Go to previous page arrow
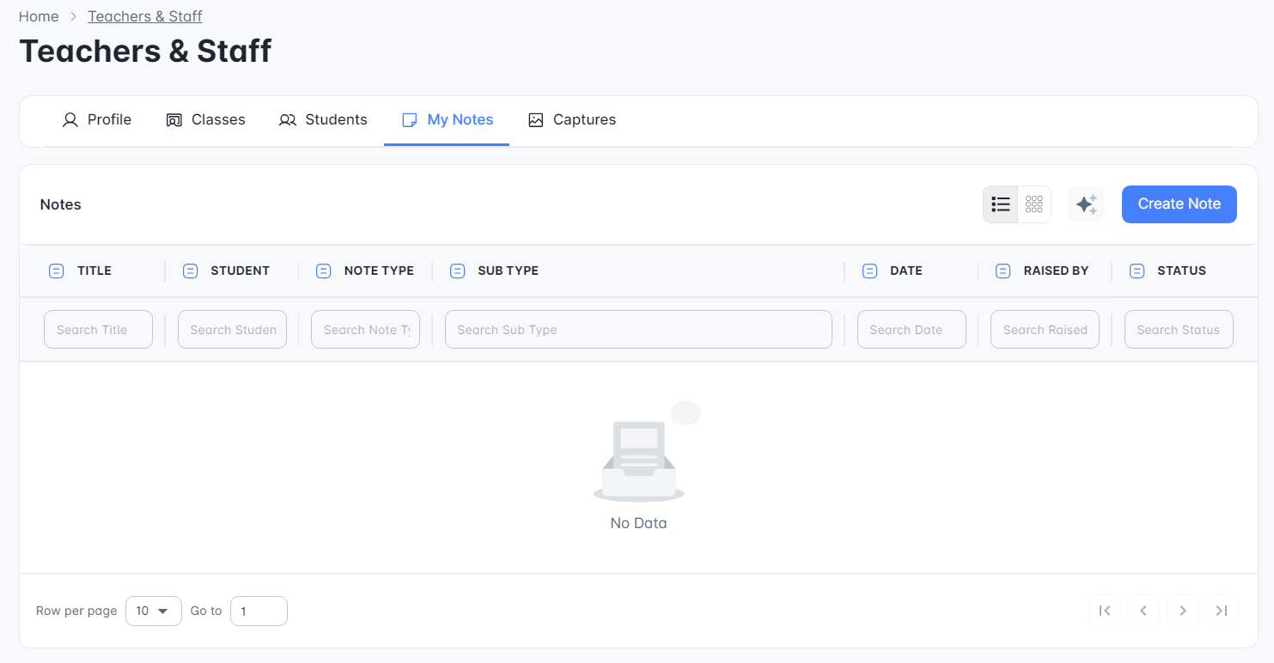 [1143, 611]
